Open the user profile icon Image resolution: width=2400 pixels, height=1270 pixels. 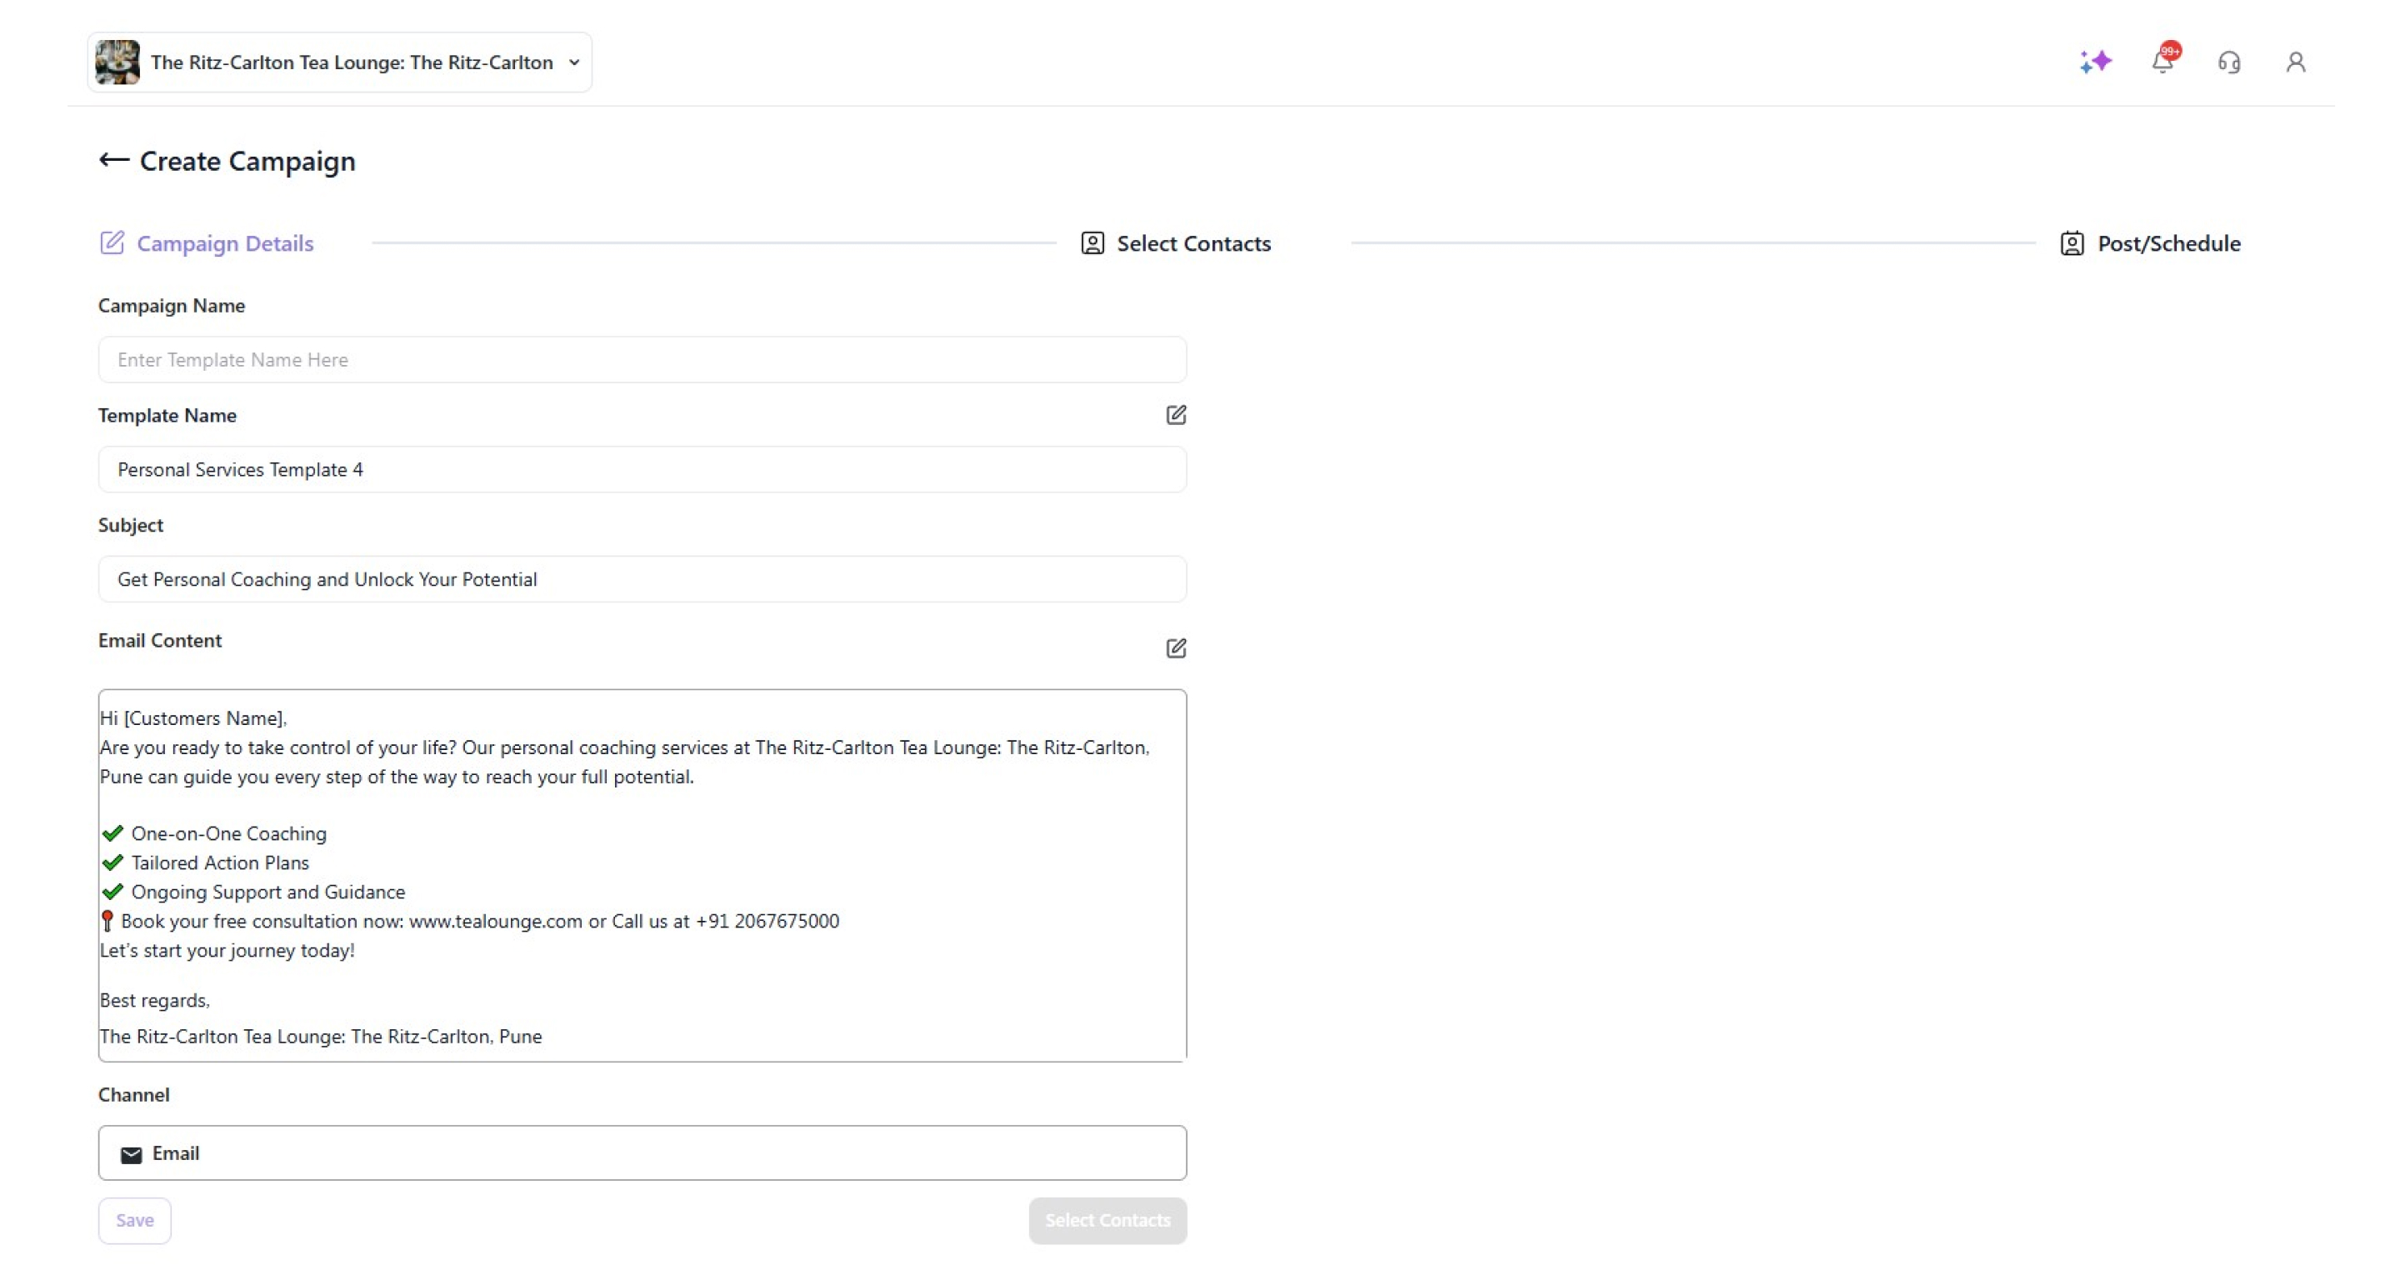pyautogui.click(x=2296, y=62)
